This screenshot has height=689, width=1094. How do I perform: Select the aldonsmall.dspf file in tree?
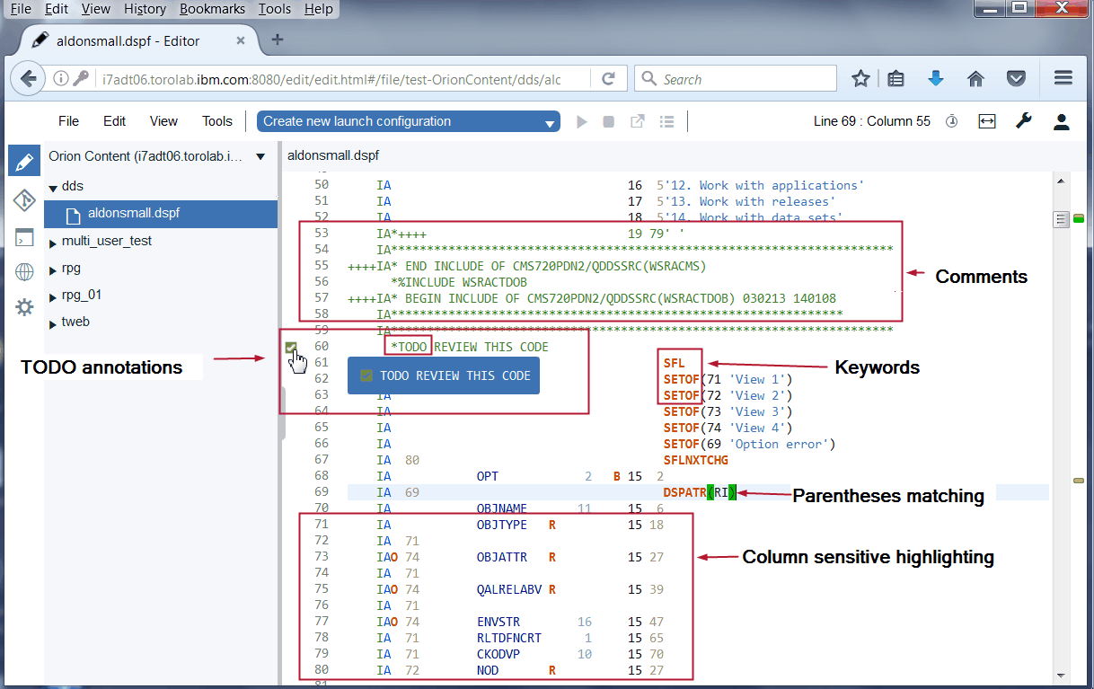133,214
